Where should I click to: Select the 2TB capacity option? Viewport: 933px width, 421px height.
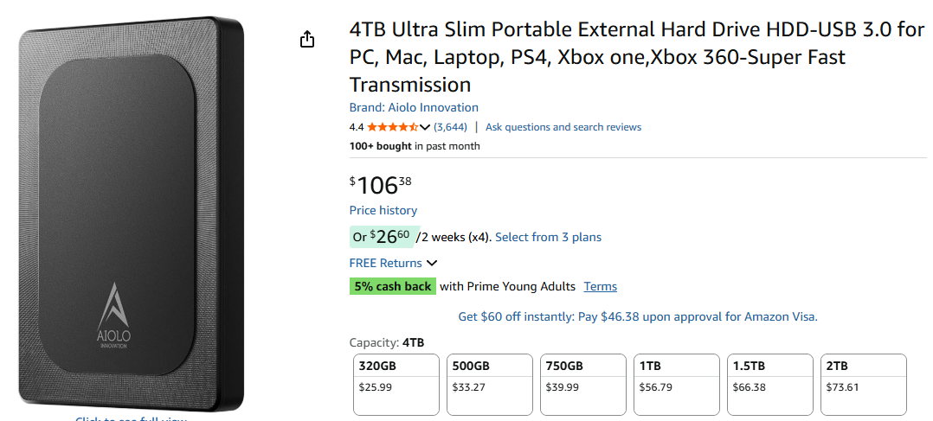pos(864,376)
